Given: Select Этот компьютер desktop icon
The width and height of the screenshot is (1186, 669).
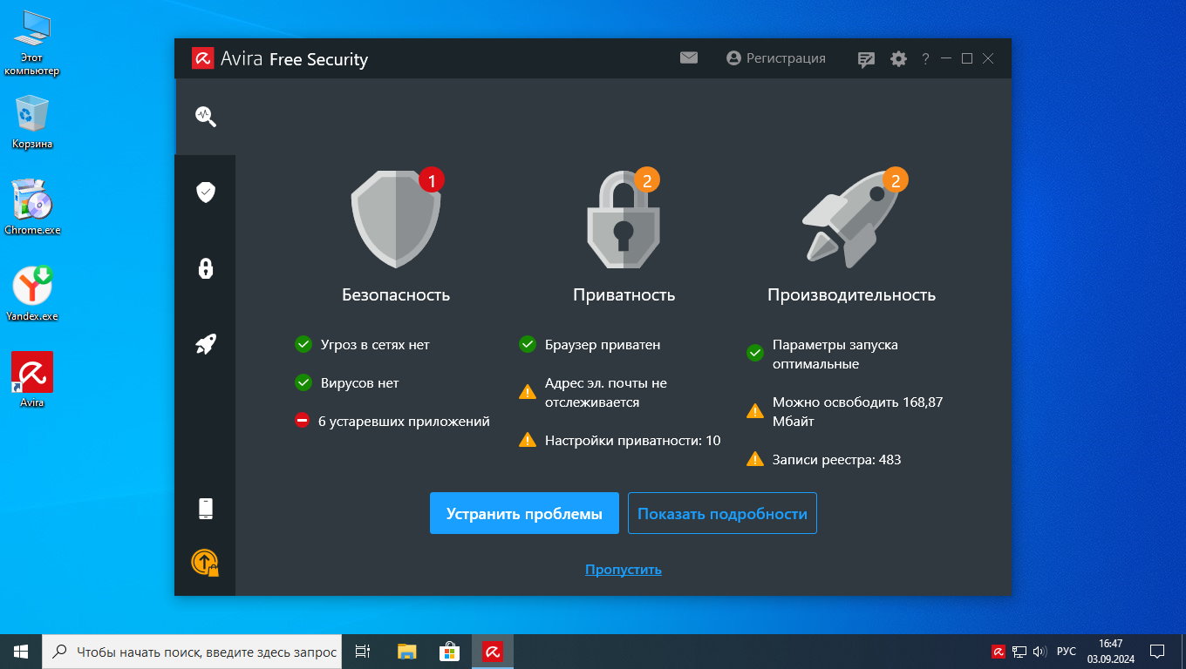Looking at the screenshot, I should point(32,43).
